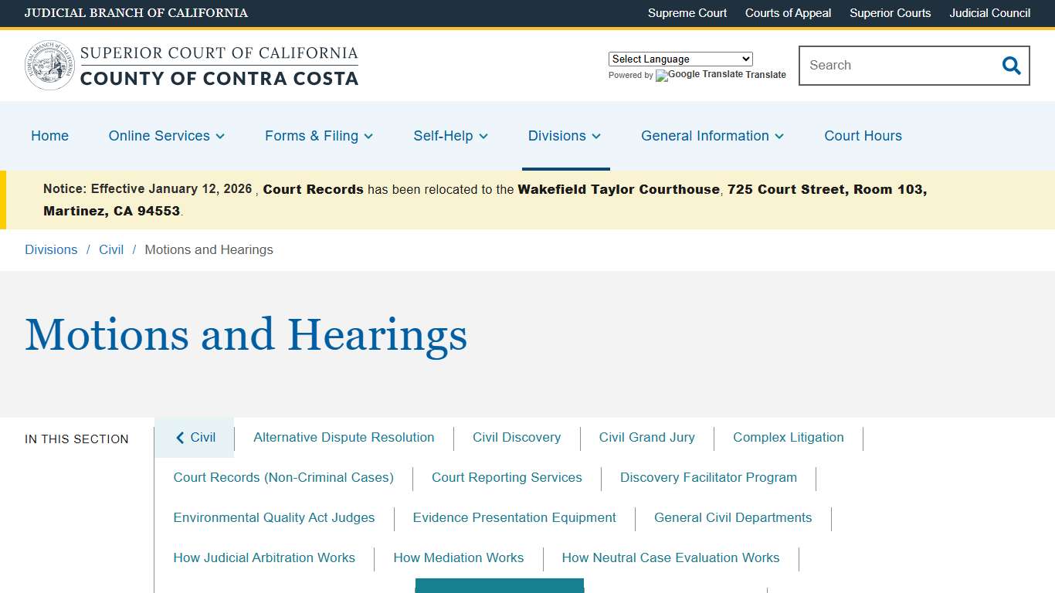
Task: Visit the Judicial Council link
Action: point(989,13)
